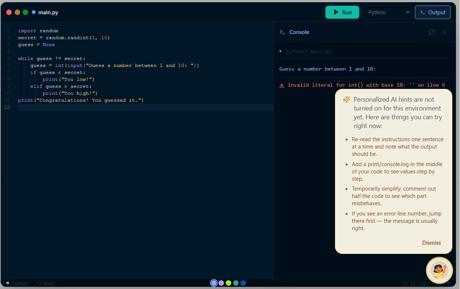Image resolution: width=460 pixels, height=289 pixels.
Task: Click the python3 main.py command line
Action: pos(309,51)
